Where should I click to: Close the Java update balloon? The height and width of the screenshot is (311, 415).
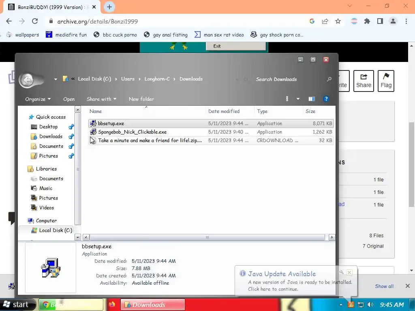click(x=349, y=273)
